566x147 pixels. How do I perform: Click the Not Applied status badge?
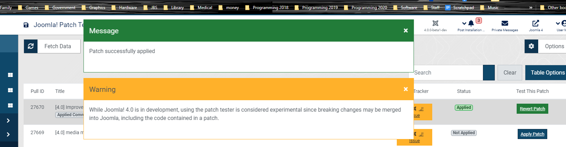[x=464, y=133]
